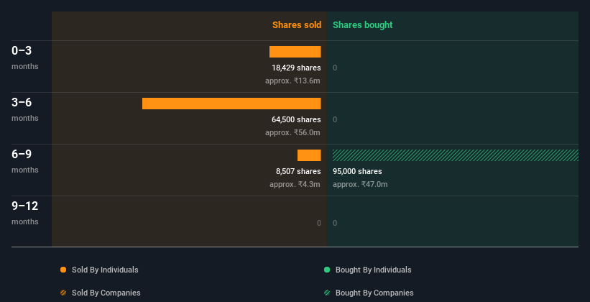Click the Bought By Companies legend label
This screenshot has height=302, width=590.
(x=374, y=293)
